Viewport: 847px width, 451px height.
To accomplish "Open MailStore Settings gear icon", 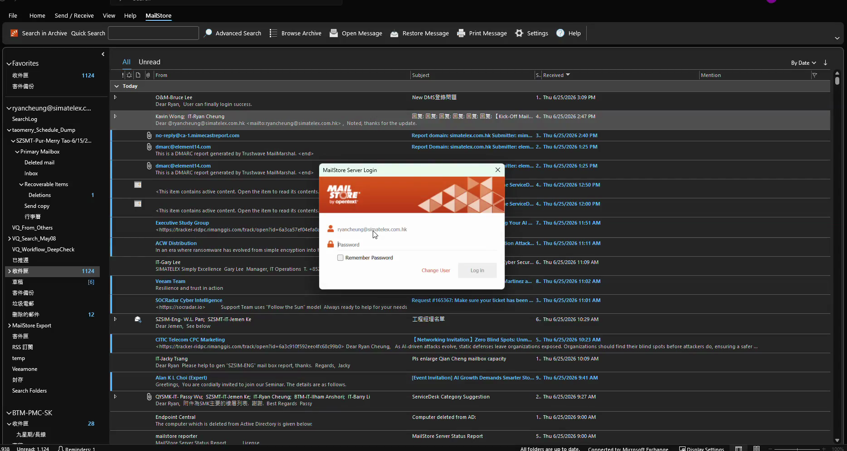I will 519,33.
